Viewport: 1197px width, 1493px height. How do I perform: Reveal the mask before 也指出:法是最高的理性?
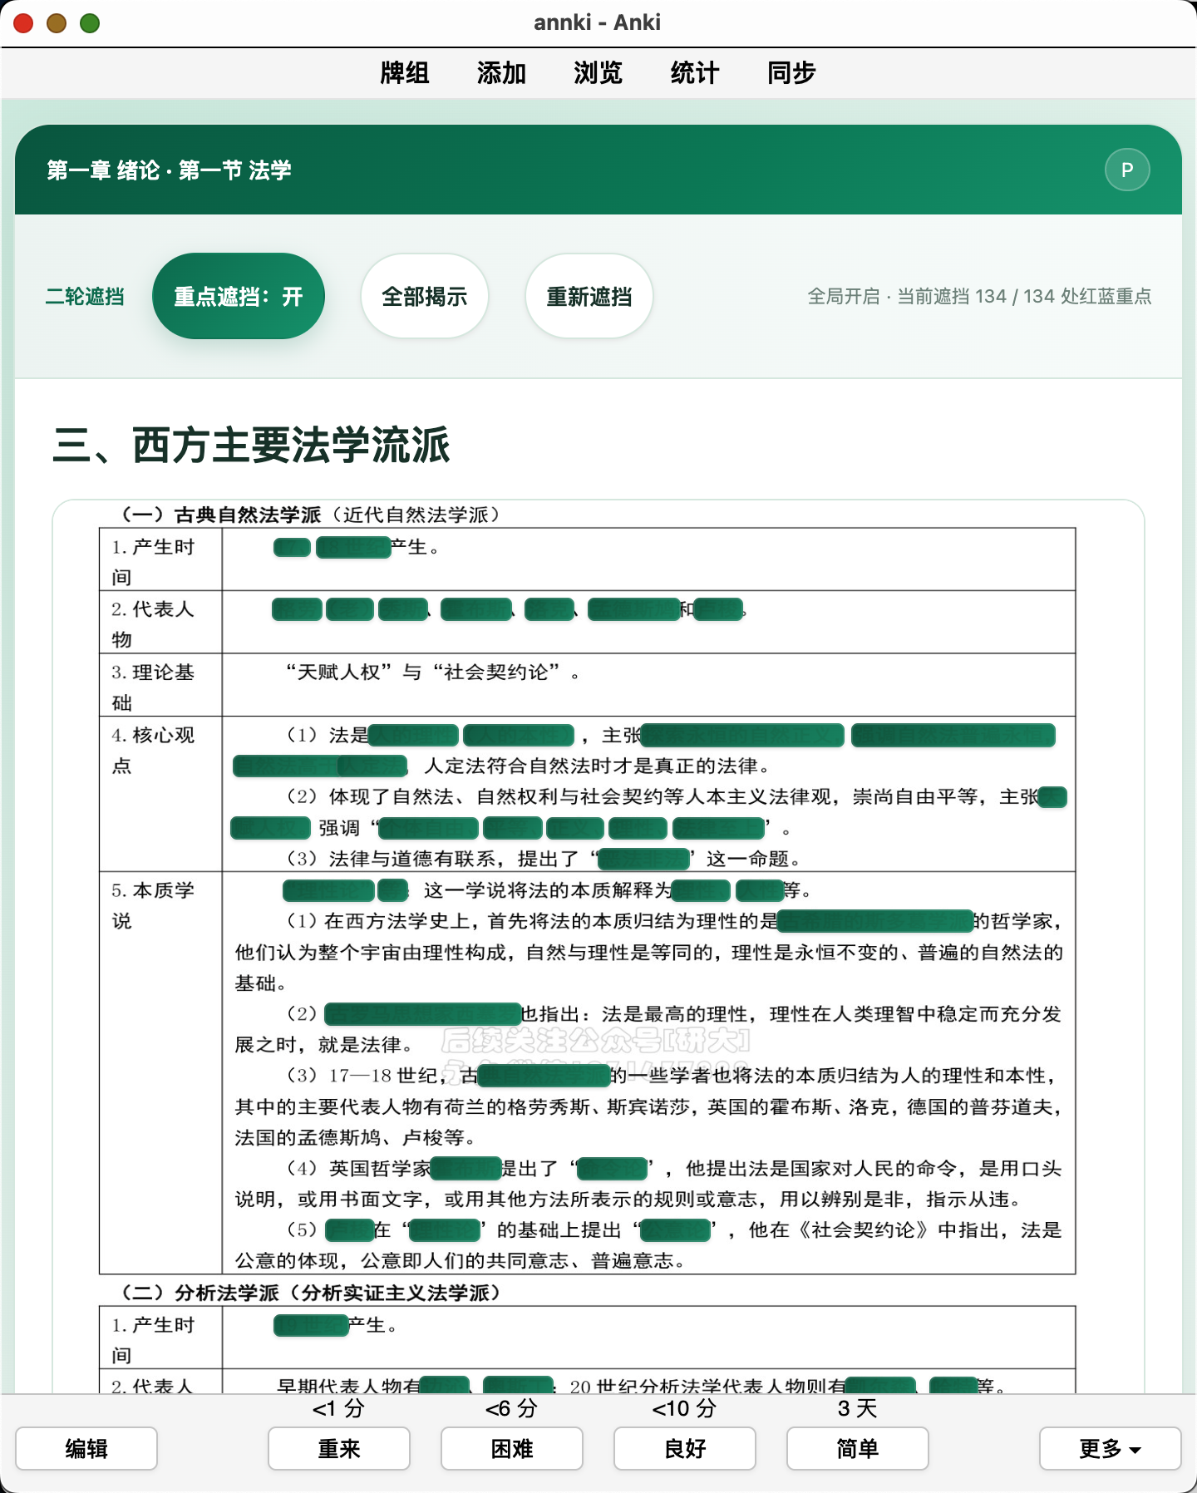coord(422,1014)
